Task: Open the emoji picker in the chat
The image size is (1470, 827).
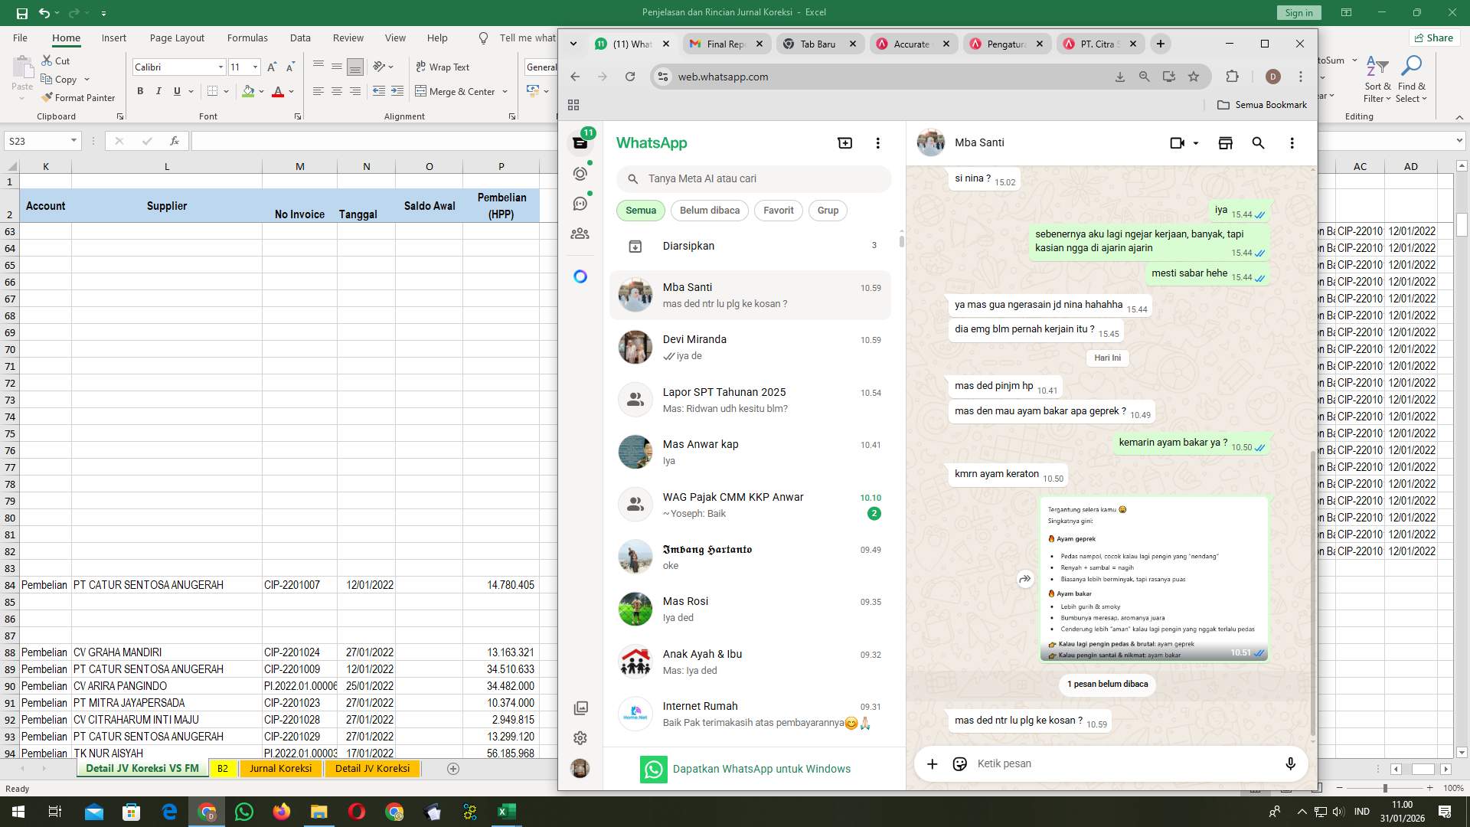Action: pyautogui.click(x=959, y=763)
